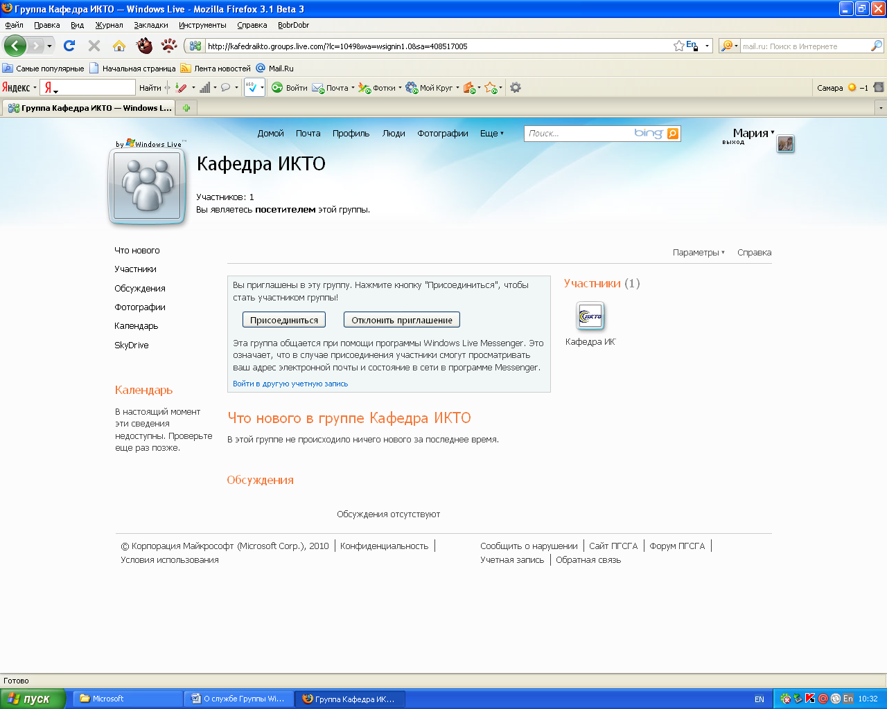Open the browser home page icon
887x709 pixels.
[x=119, y=46]
